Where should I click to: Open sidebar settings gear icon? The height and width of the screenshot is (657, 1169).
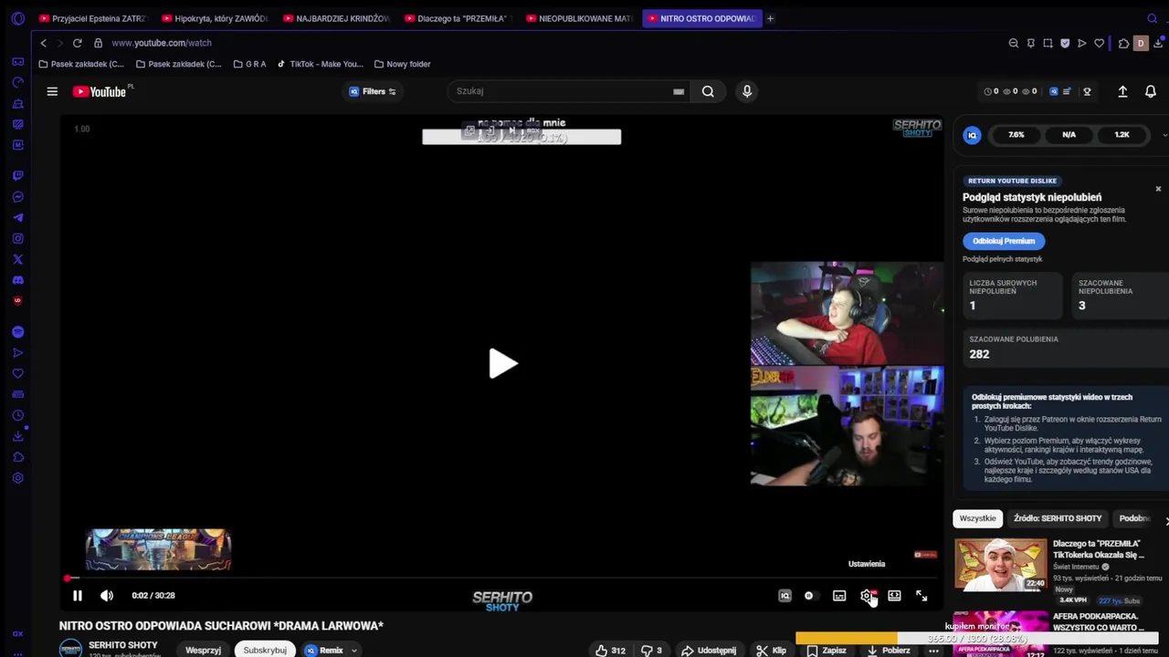[x=17, y=478]
